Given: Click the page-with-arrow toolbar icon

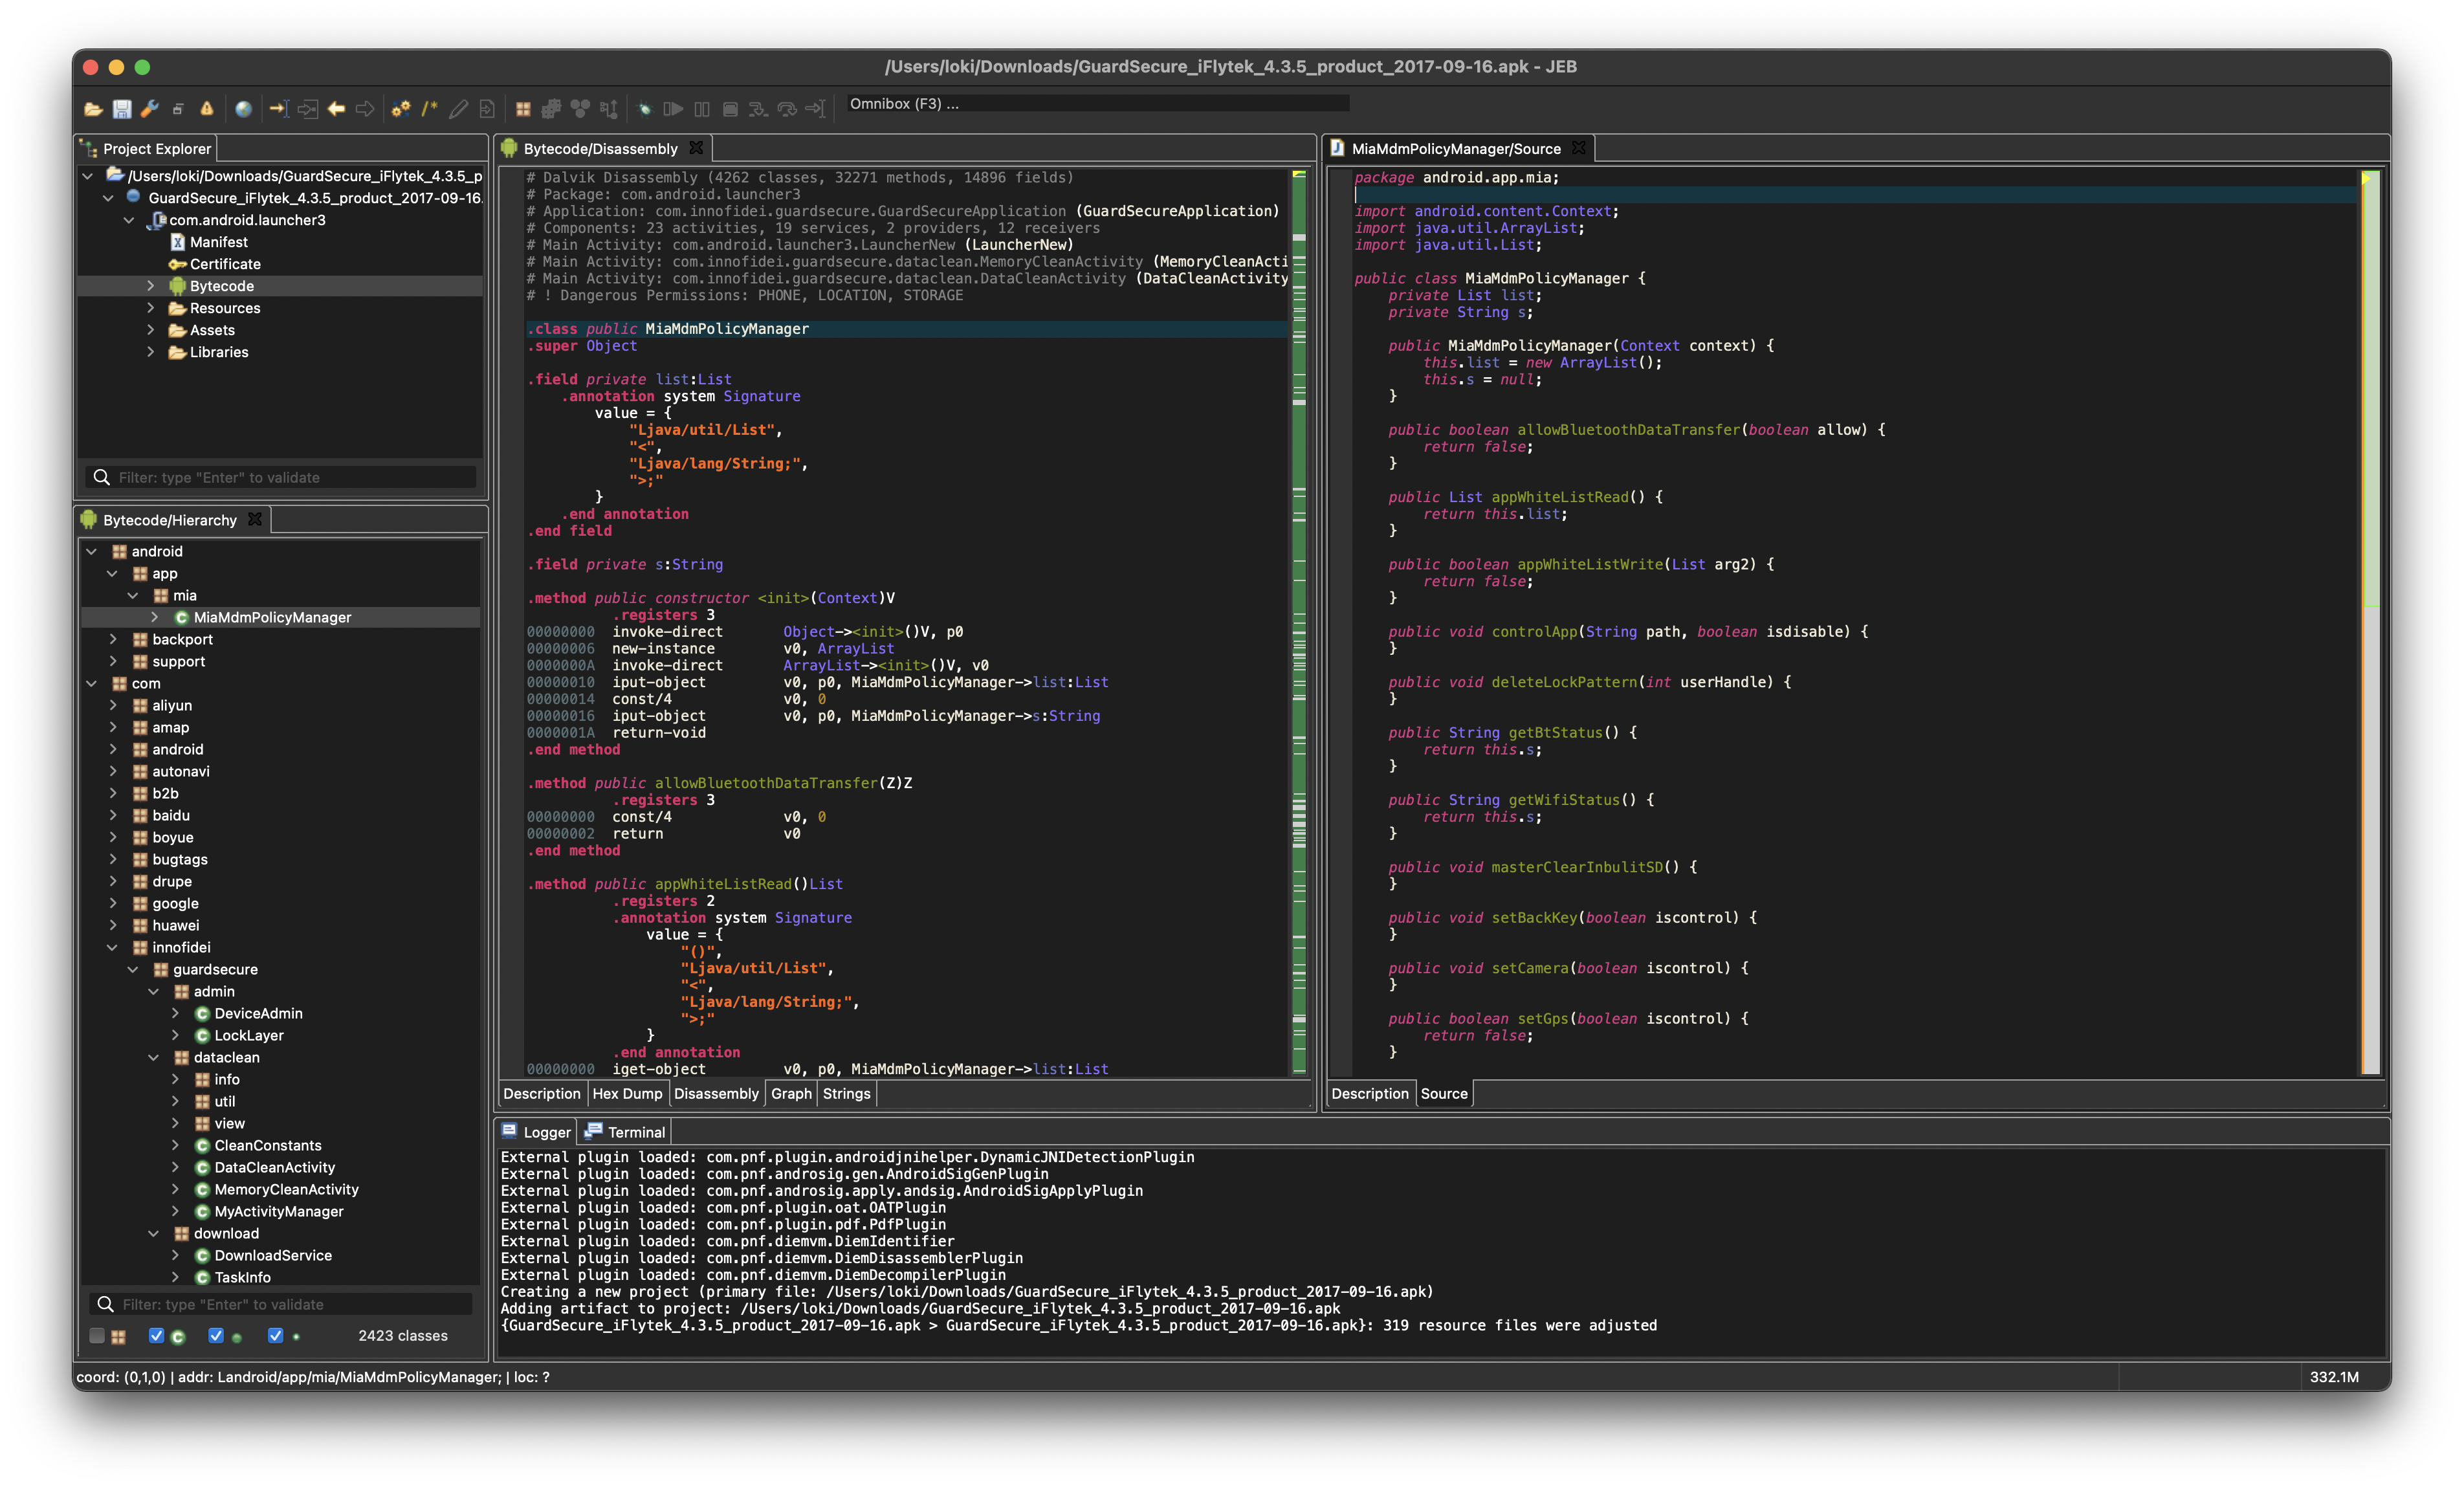Looking at the screenshot, I should [487, 109].
